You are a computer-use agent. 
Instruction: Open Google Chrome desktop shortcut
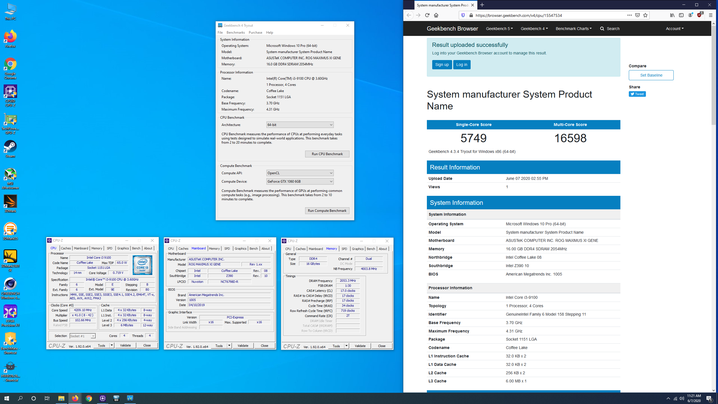pyautogui.click(x=10, y=68)
